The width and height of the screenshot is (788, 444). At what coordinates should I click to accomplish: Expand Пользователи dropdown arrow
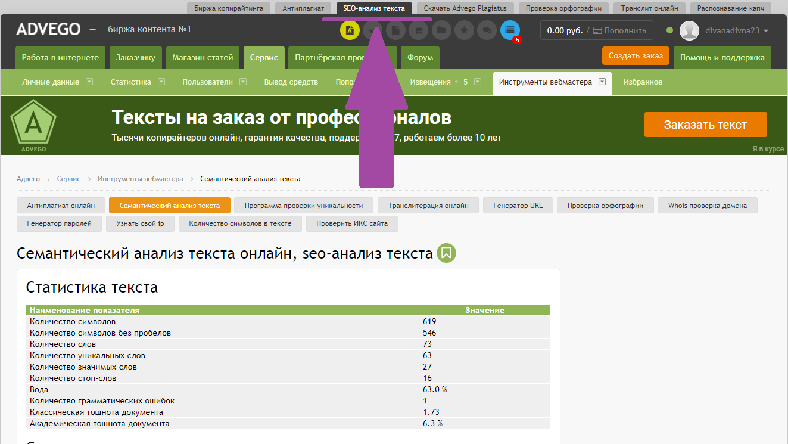[243, 82]
